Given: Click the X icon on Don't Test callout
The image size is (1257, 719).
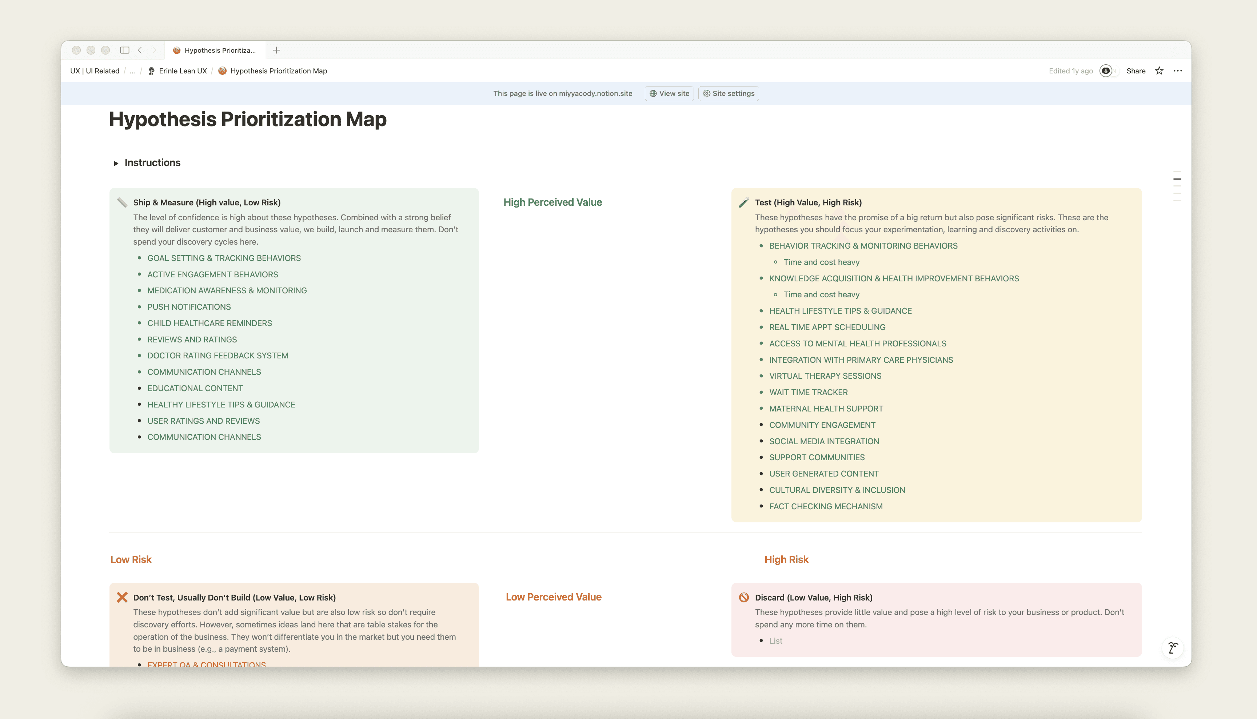Looking at the screenshot, I should point(122,597).
